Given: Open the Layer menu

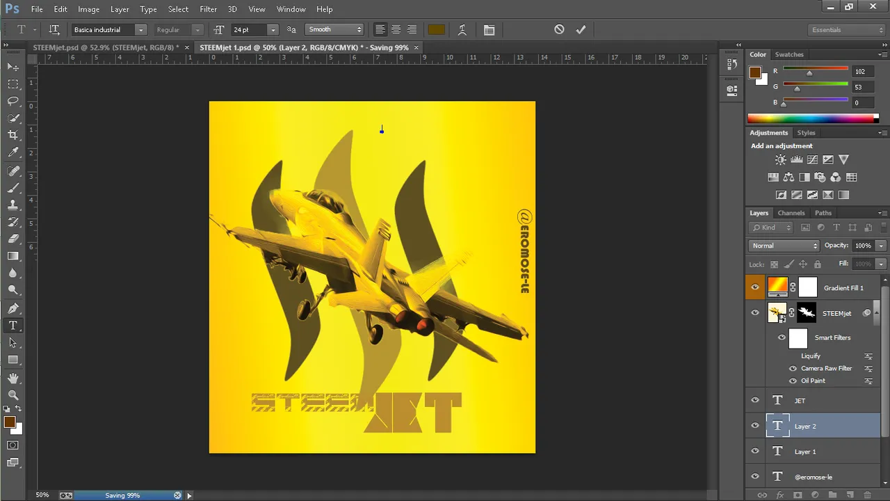Looking at the screenshot, I should 120,9.
